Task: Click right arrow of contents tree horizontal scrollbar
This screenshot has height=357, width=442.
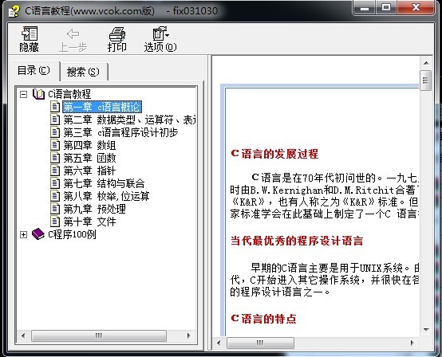Action: pyautogui.click(x=189, y=335)
